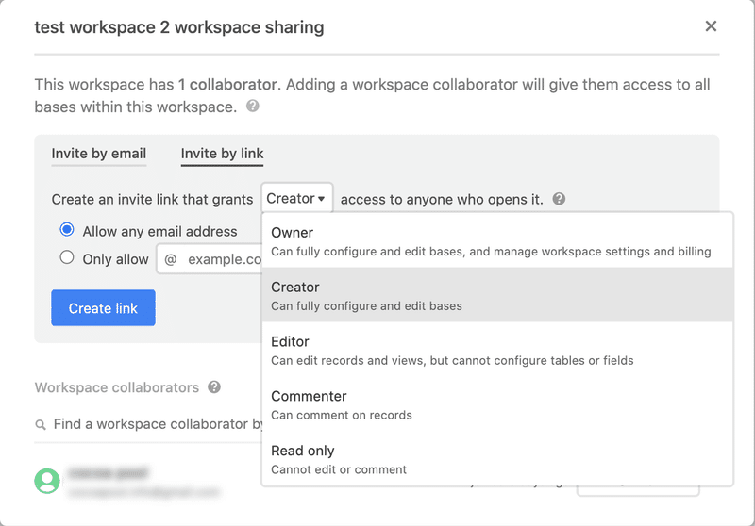Click the green collaborator avatar
Viewport: 755px width, 526px height.
(x=47, y=481)
